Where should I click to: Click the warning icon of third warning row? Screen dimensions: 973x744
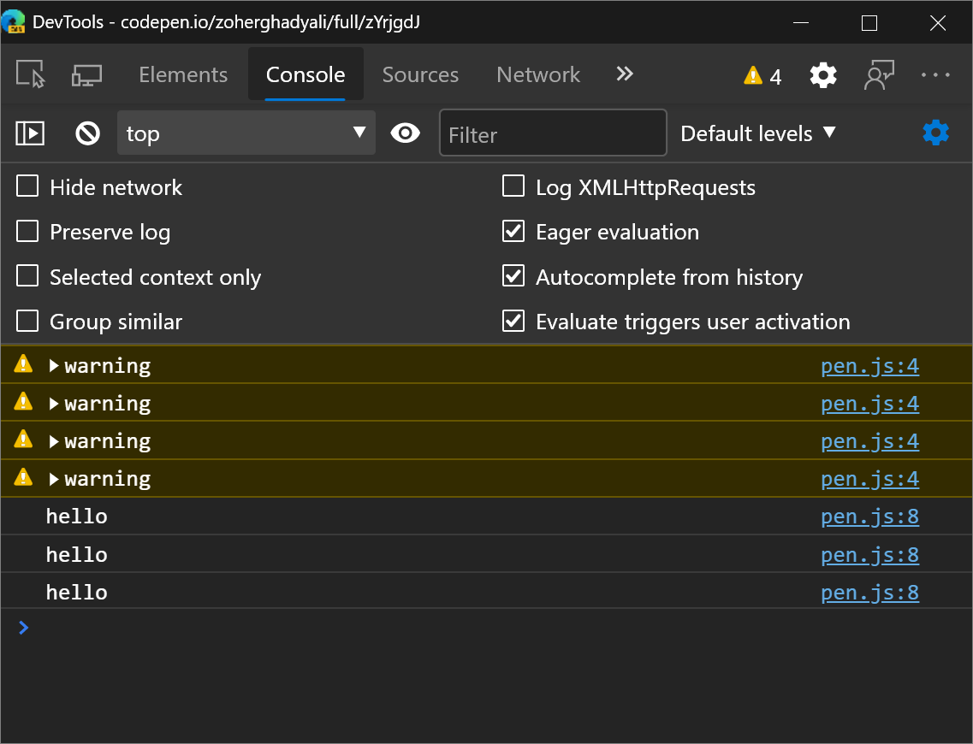[23, 439]
